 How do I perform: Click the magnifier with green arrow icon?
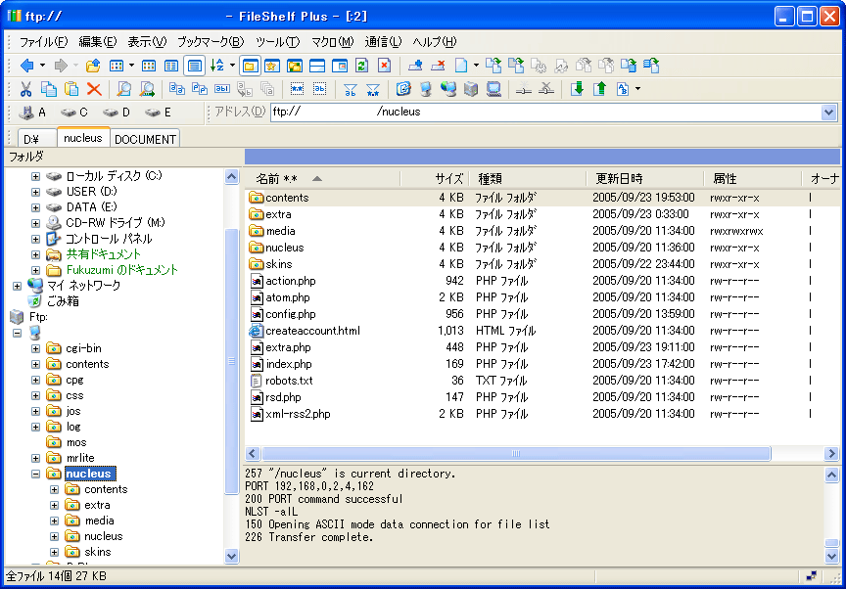(147, 89)
